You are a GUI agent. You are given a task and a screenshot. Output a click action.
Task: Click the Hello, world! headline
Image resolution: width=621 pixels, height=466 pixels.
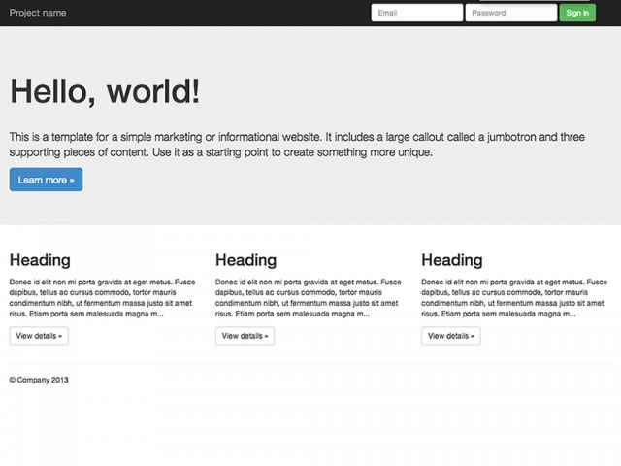pyautogui.click(x=105, y=91)
